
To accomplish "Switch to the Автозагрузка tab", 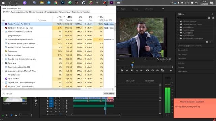I will pos(52,12).
